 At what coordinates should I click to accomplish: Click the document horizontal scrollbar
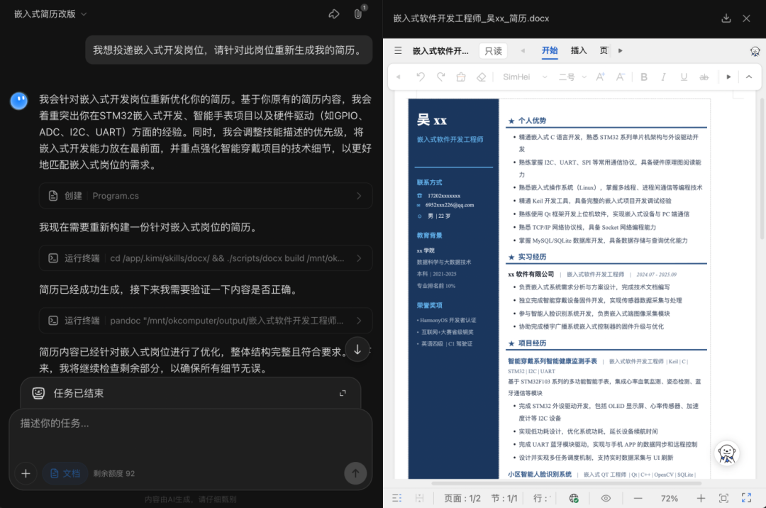coord(566,483)
